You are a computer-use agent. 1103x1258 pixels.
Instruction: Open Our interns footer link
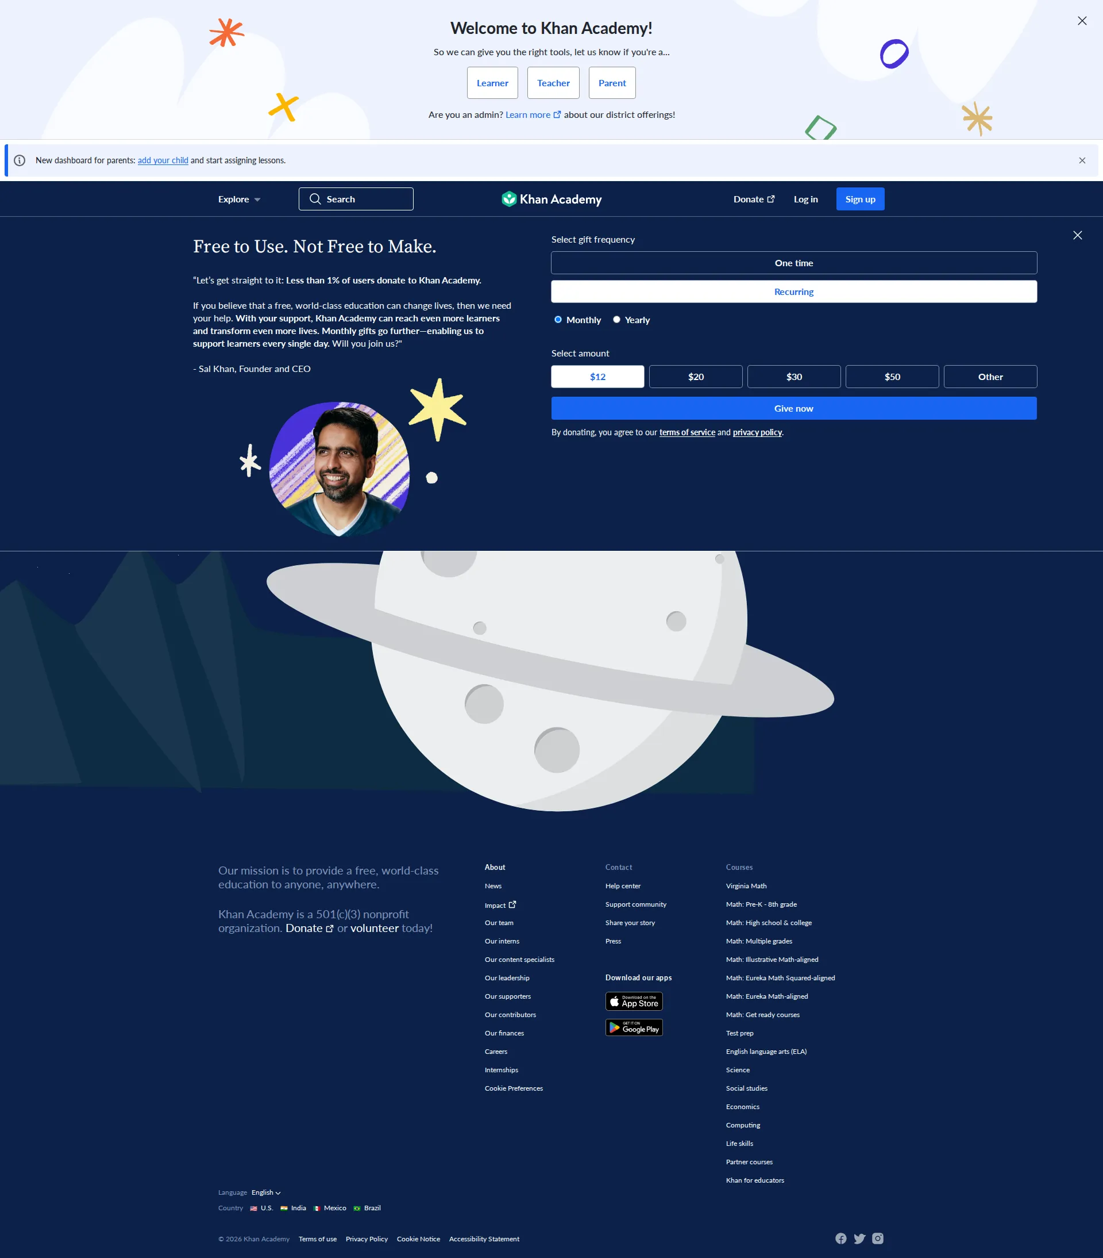pyautogui.click(x=502, y=942)
